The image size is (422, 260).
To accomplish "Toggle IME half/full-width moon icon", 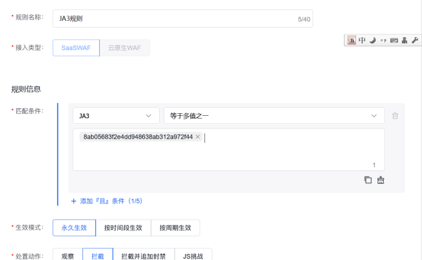I will (373, 40).
